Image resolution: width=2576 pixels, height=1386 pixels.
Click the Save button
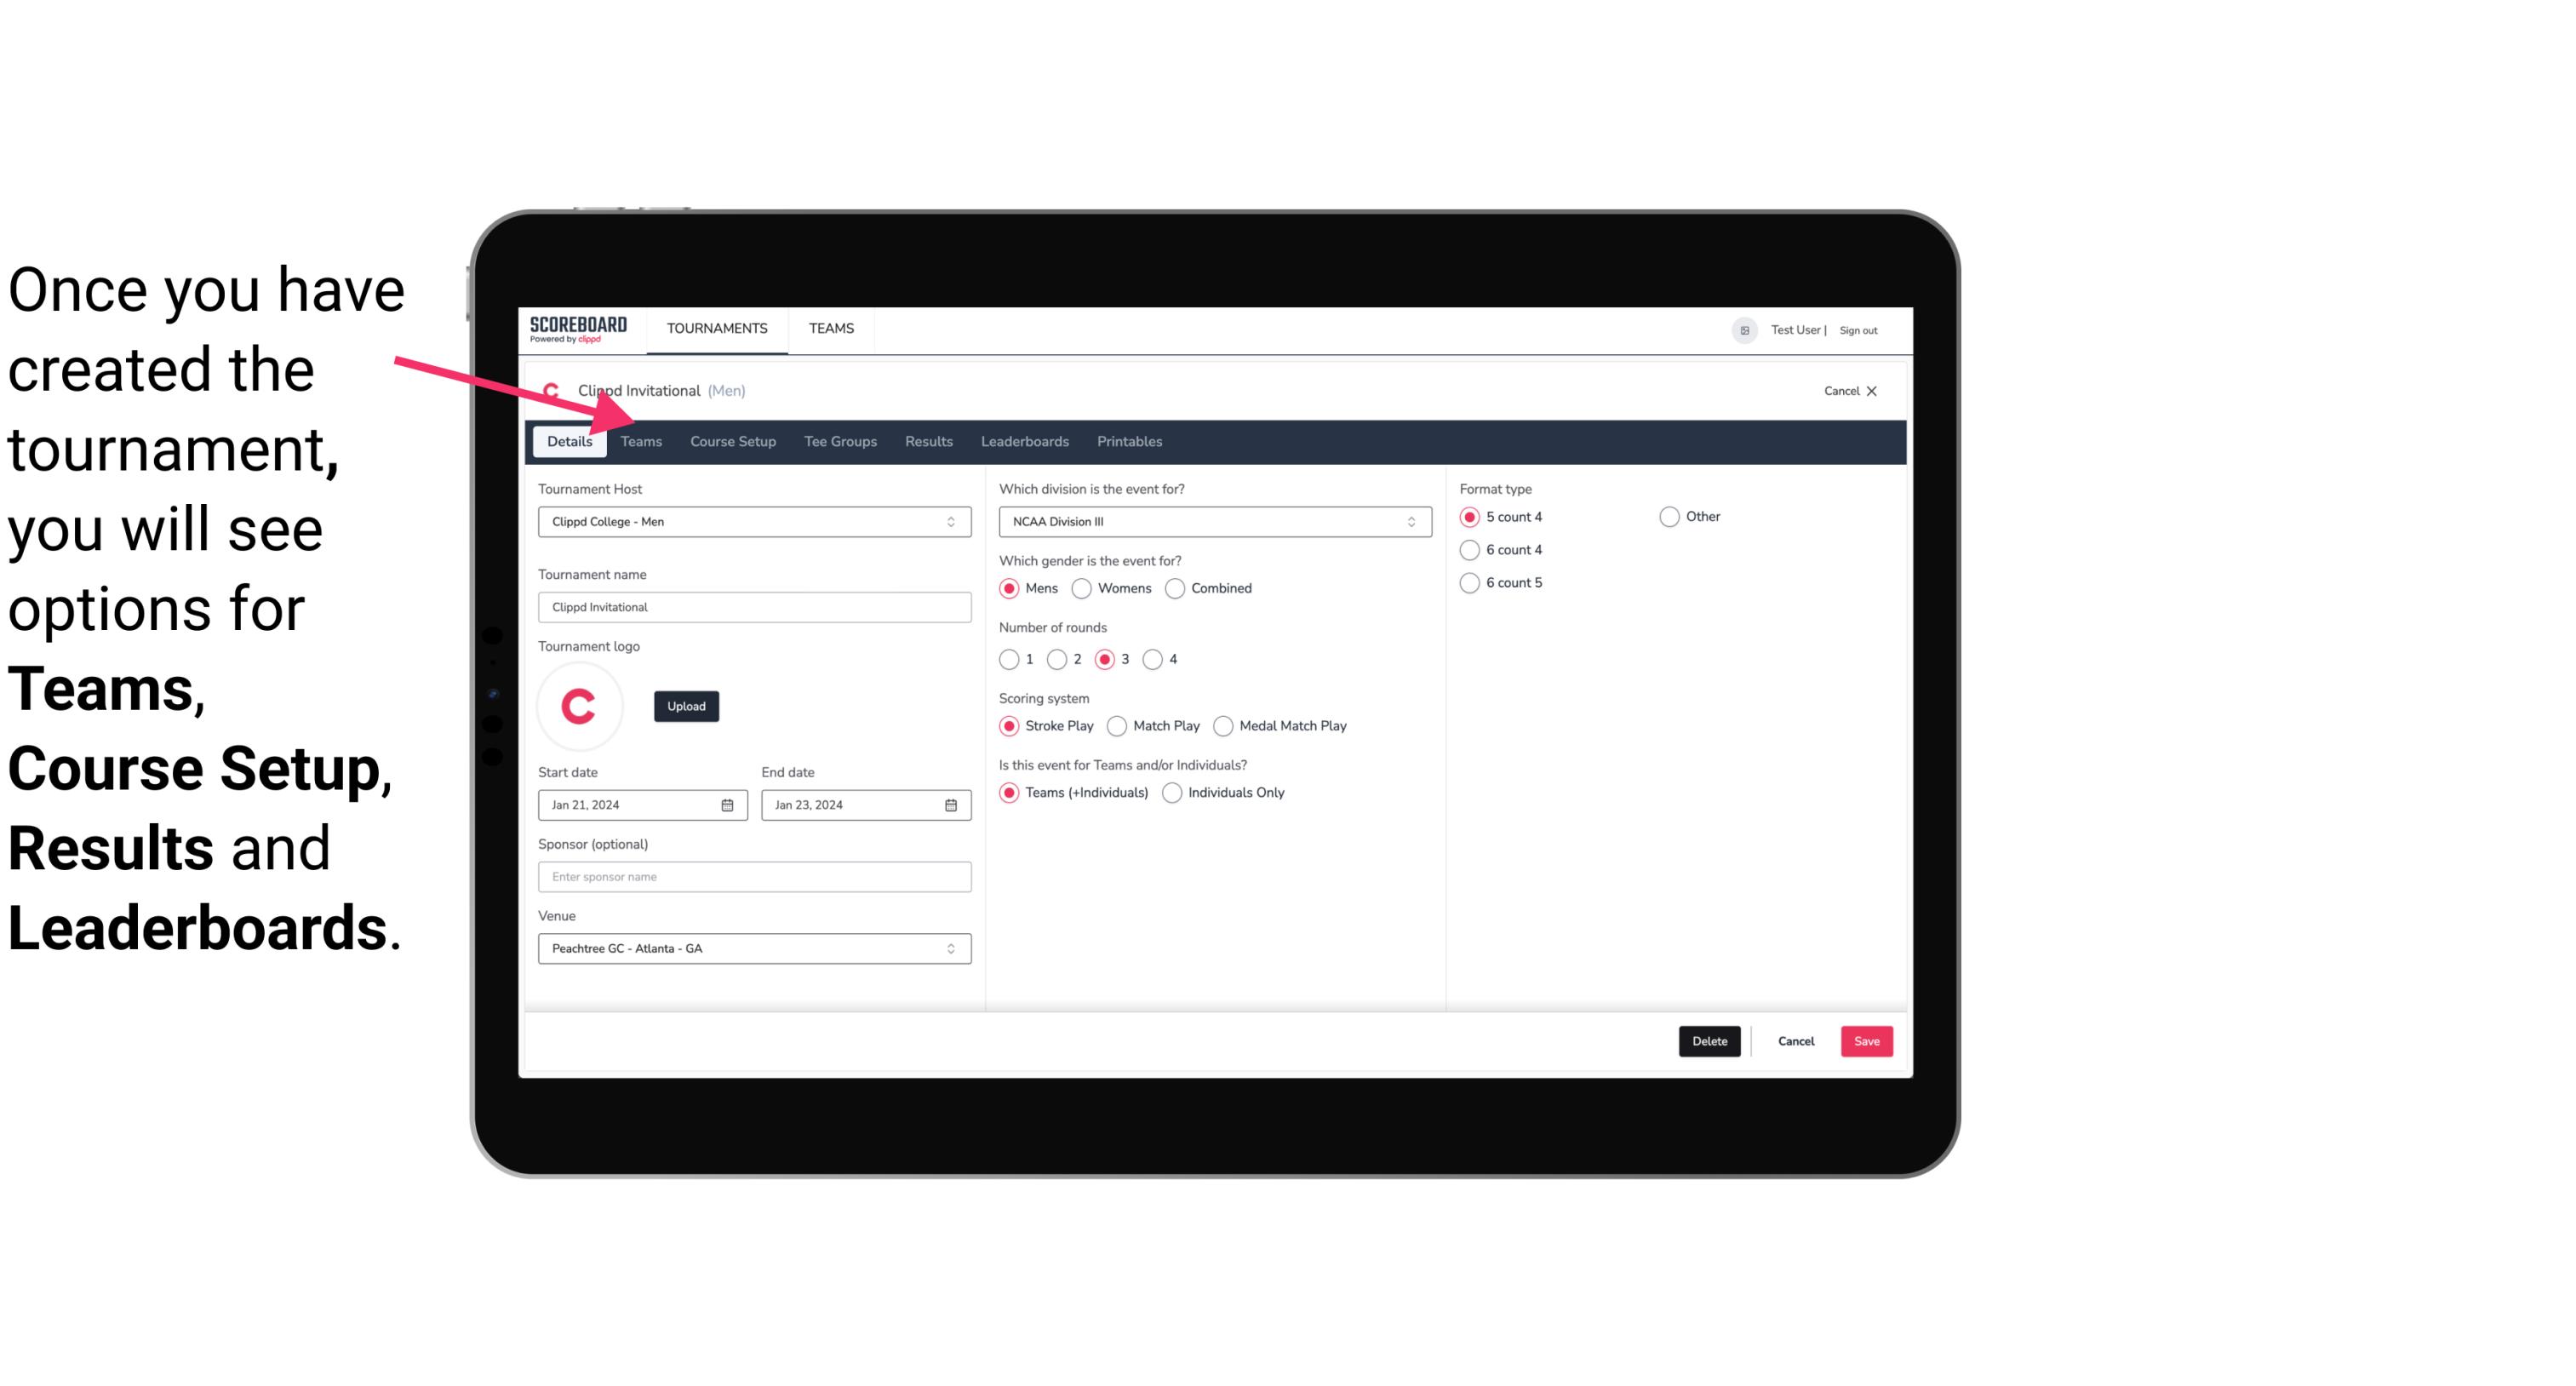[1866, 1041]
